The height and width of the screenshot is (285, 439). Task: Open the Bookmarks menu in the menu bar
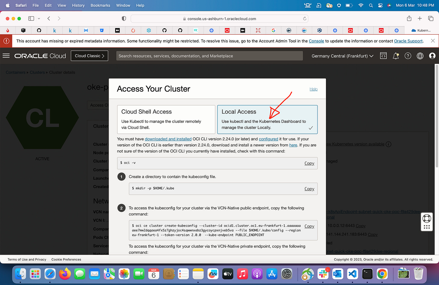100,5
